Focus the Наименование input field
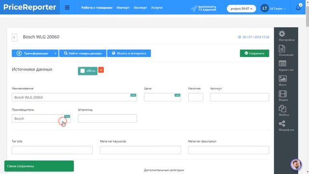The width and height of the screenshot is (309, 174). [x=74, y=97]
